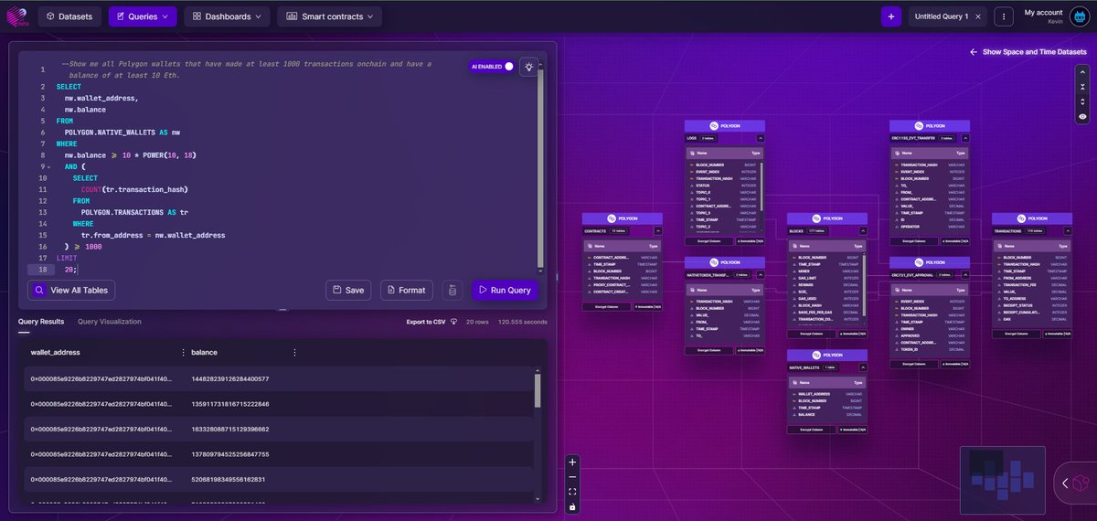Viewport: 1097px width, 521px height.
Task: Click cube icon at bottom-right panel handle
Action: pos(1080,481)
